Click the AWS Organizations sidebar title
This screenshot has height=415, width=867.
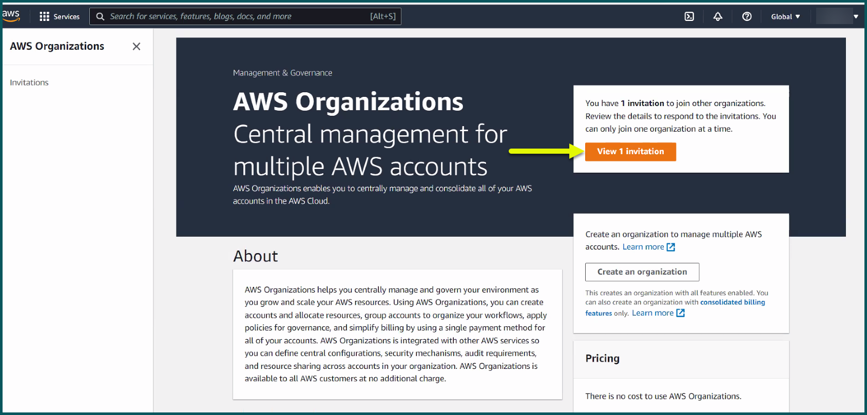(x=57, y=46)
